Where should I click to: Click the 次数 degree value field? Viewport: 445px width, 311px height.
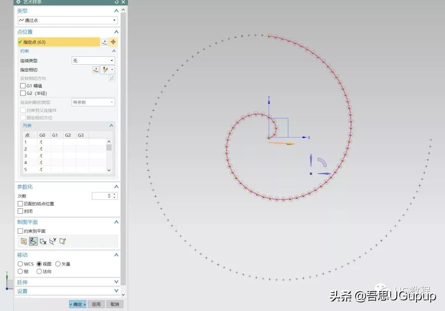click(x=102, y=196)
